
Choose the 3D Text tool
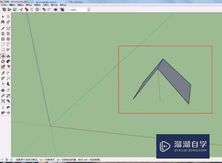[x=8, y=84]
